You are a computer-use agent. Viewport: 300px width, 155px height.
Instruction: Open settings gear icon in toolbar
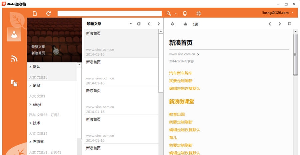(199, 13)
